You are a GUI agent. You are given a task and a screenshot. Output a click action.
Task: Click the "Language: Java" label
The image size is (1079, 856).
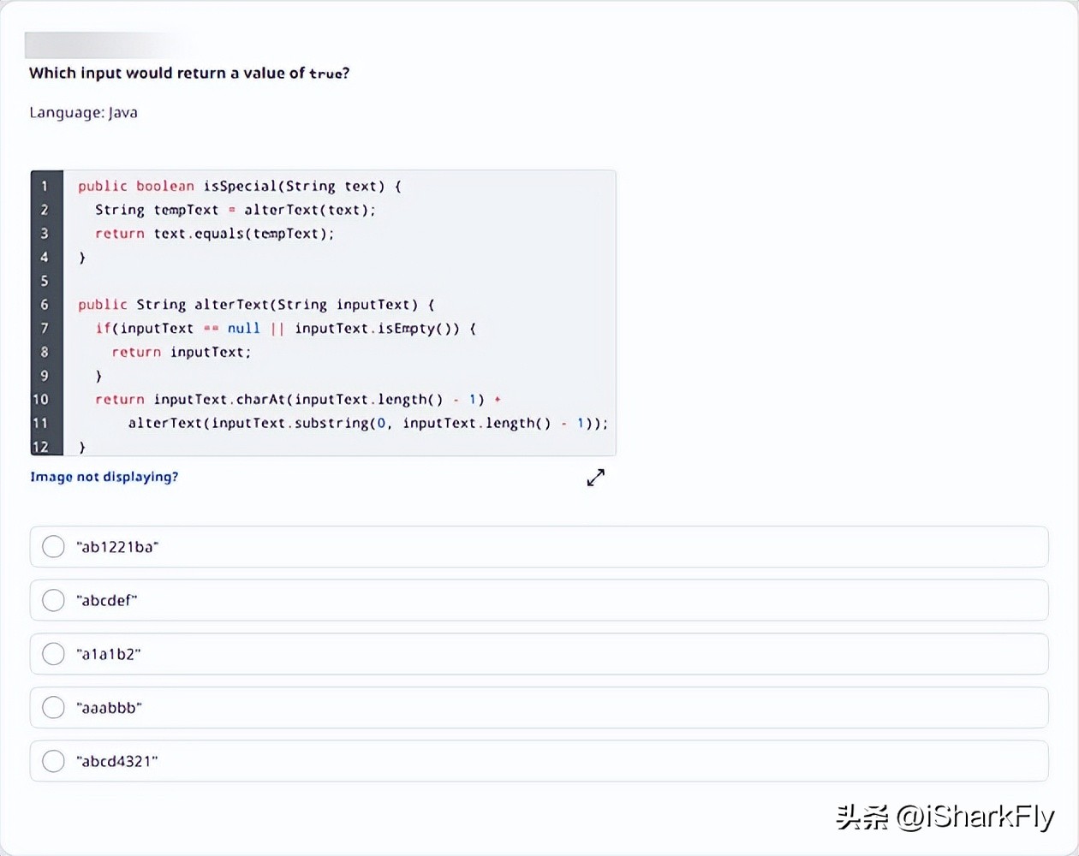84,112
